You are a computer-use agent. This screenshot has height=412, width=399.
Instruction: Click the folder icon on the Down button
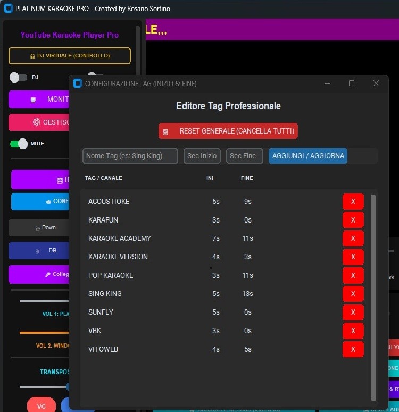click(x=37, y=228)
